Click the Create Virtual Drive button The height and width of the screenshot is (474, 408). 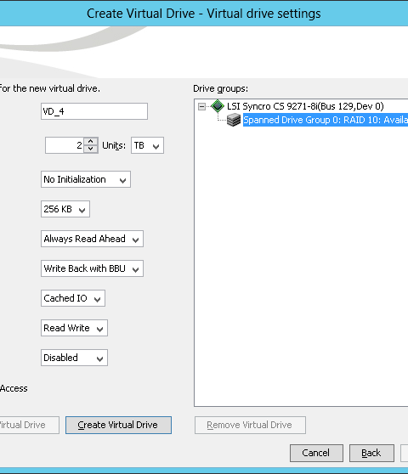[x=118, y=425]
